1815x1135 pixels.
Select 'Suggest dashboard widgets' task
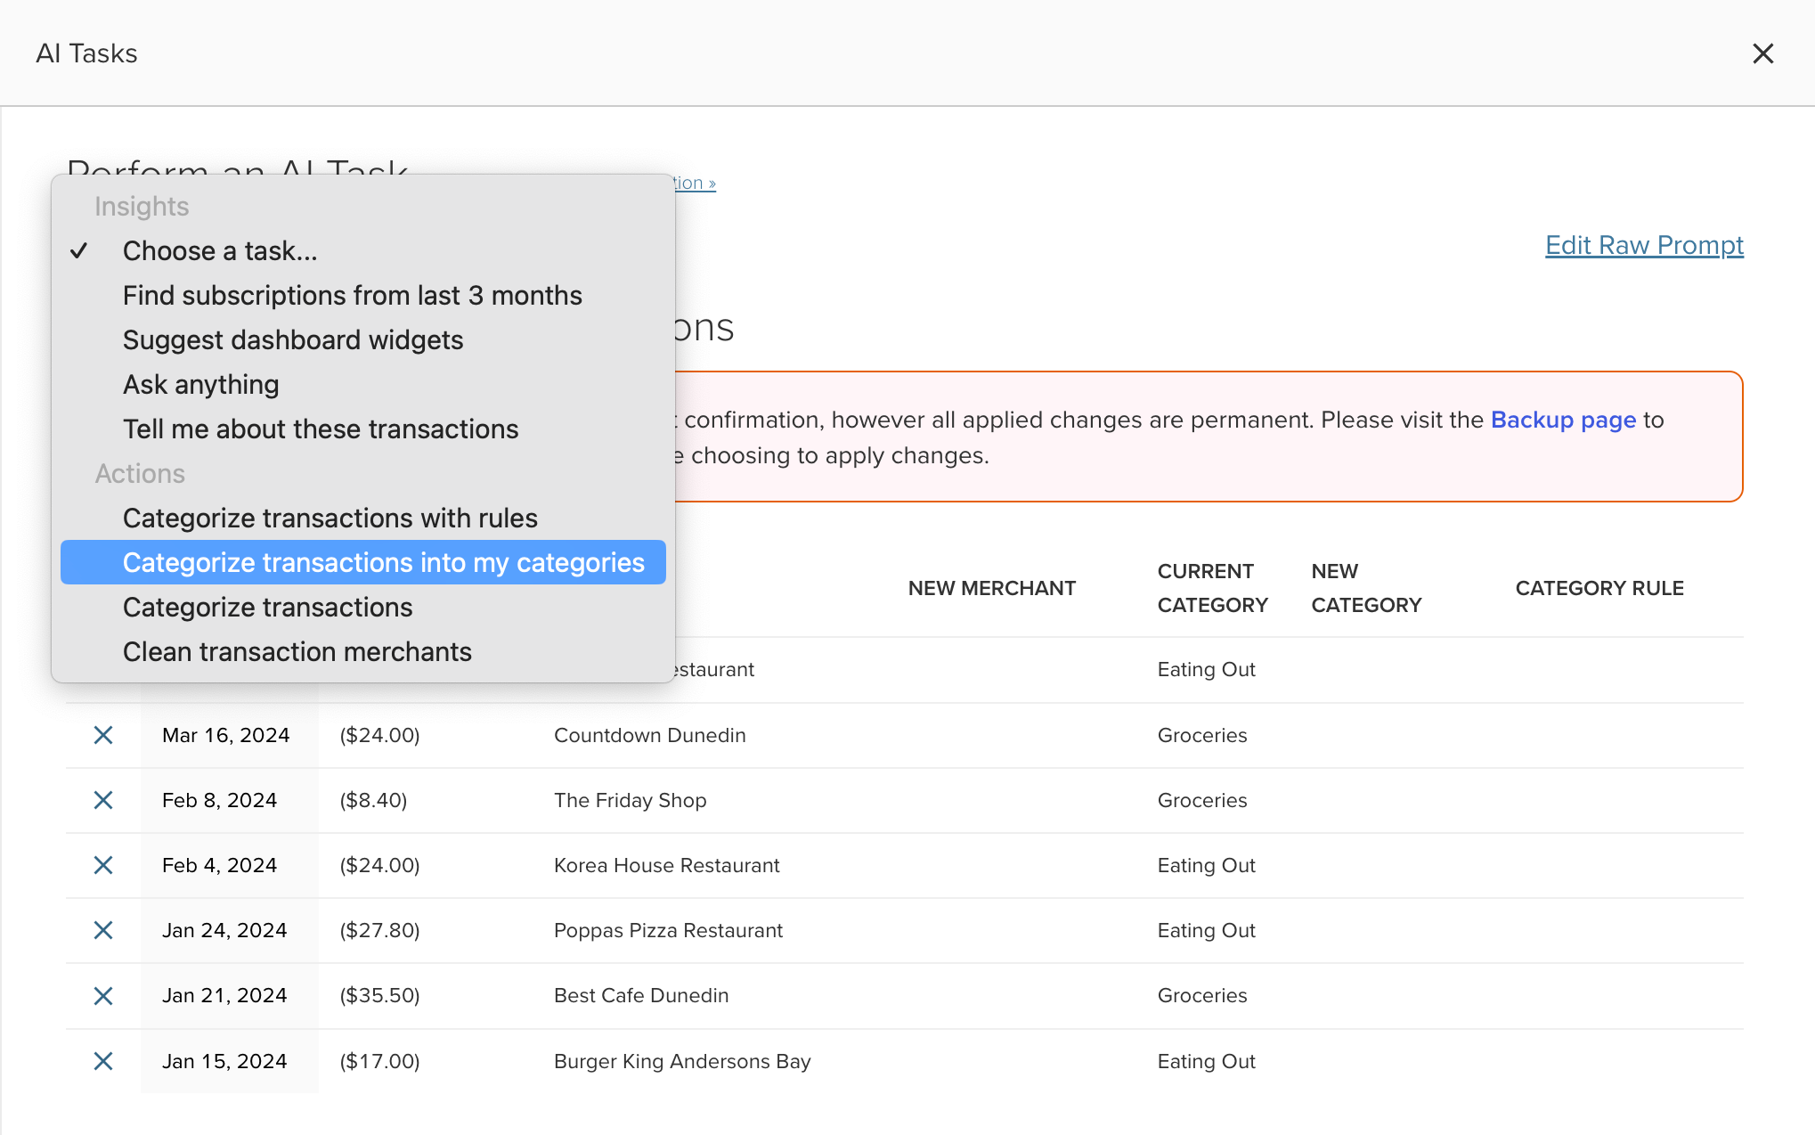[x=292, y=340]
